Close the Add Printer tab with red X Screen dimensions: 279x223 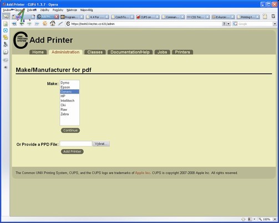point(57,17)
